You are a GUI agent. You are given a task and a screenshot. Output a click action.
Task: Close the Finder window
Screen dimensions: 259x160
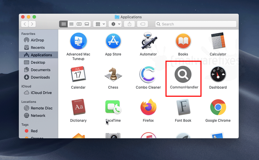click(x=23, y=17)
